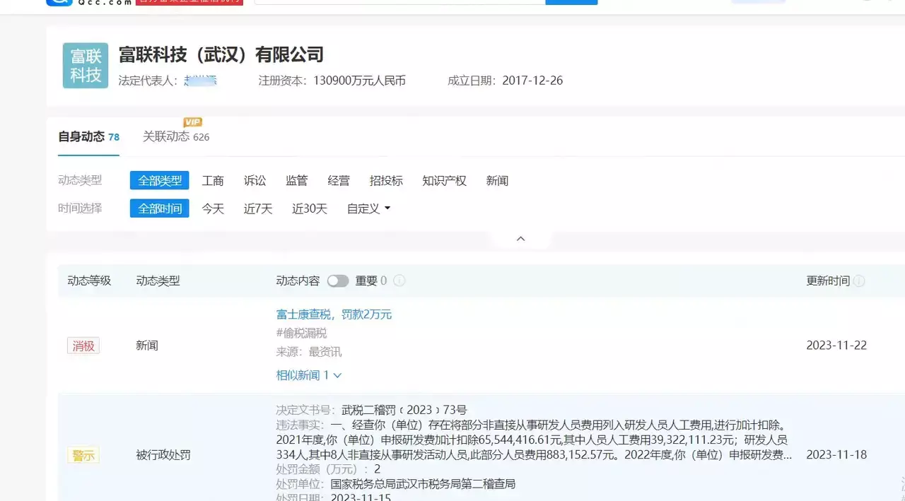Select the 诉讼 filter
Image resolution: width=905 pixels, height=501 pixels.
click(255, 180)
